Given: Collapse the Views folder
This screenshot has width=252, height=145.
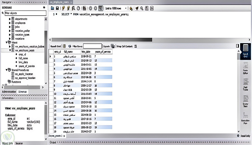Looking at the screenshot, I should pos(7,43).
